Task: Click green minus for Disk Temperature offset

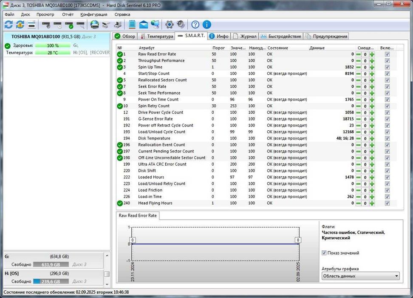Action: click(x=359, y=138)
